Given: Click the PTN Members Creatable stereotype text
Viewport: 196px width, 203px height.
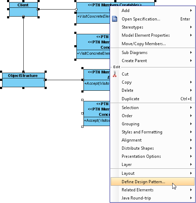Looking at the screenshot, I should tap(115, 5).
